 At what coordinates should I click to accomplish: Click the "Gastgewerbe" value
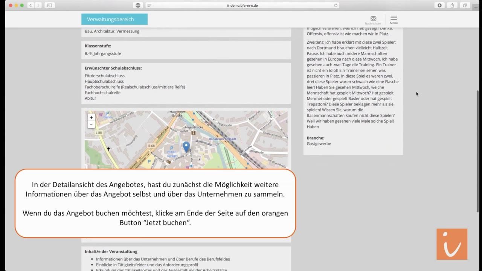[x=319, y=144]
